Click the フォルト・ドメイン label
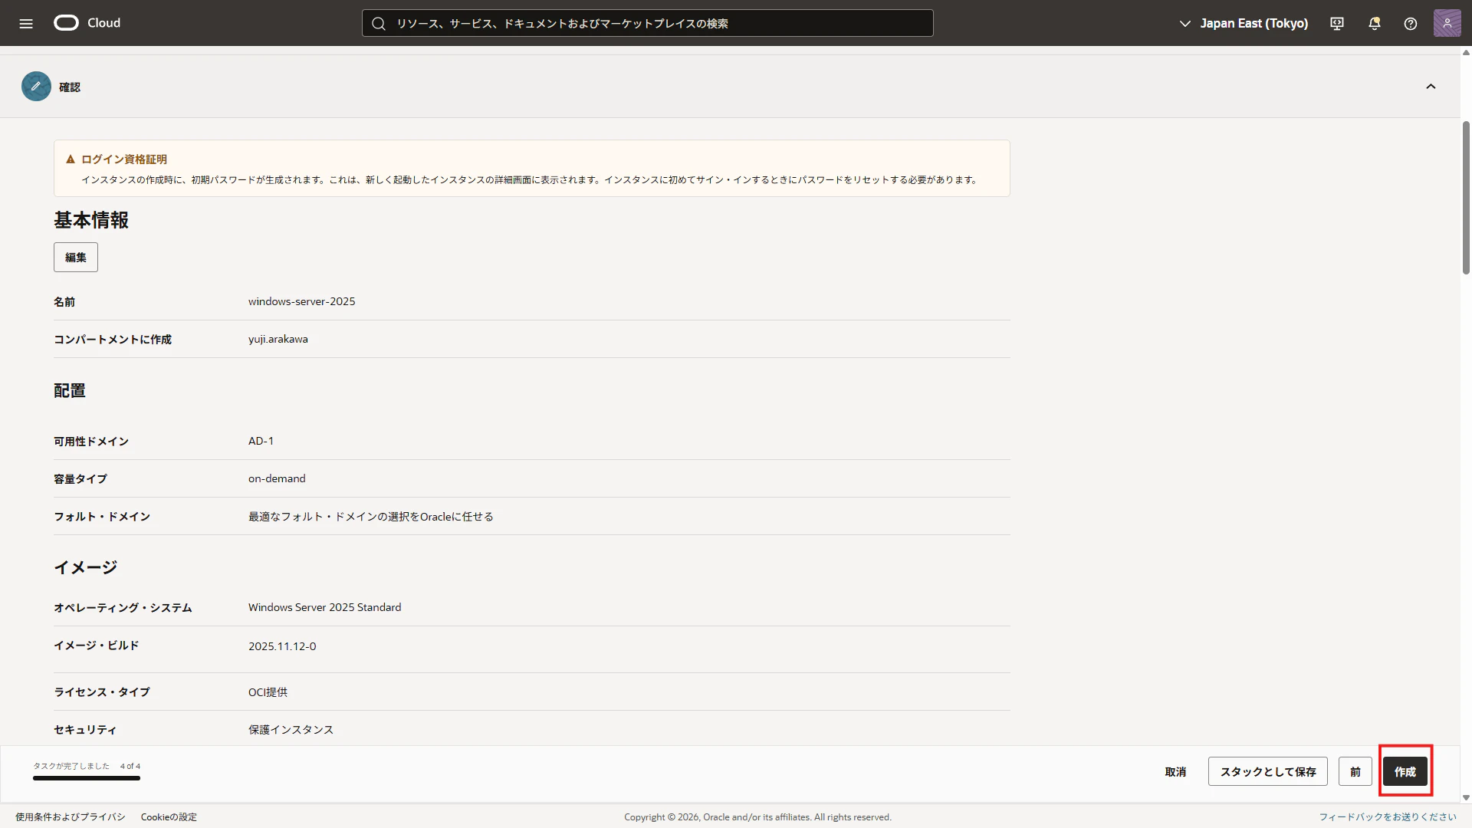This screenshot has height=828, width=1472. tap(102, 517)
